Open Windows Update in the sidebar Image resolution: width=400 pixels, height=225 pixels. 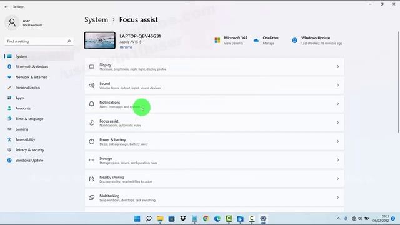[39, 160]
